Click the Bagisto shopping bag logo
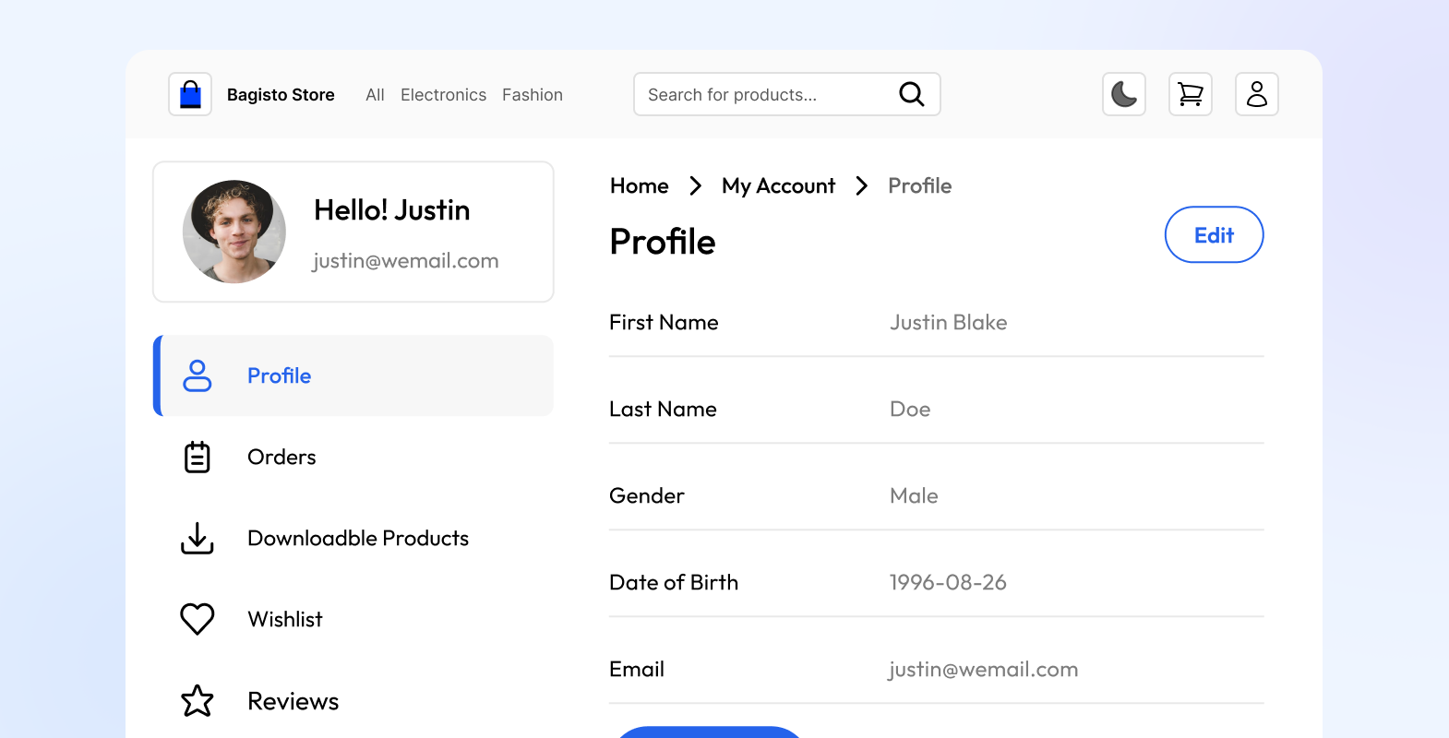This screenshot has width=1449, height=738. pos(190,94)
